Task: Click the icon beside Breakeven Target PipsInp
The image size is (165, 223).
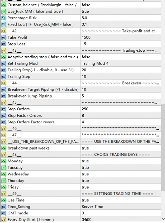Action: (4, 89)
